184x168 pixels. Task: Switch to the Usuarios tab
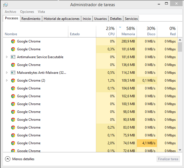[x=100, y=19]
